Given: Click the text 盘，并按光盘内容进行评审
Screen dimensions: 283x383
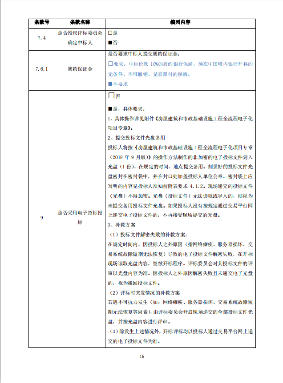Looking at the screenshot, I should tap(139, 322).
